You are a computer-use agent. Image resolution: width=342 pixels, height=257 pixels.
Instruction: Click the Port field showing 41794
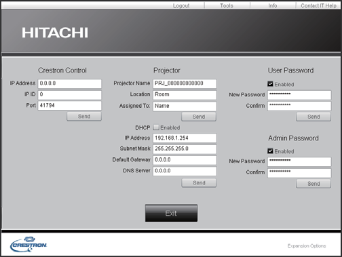70,106
